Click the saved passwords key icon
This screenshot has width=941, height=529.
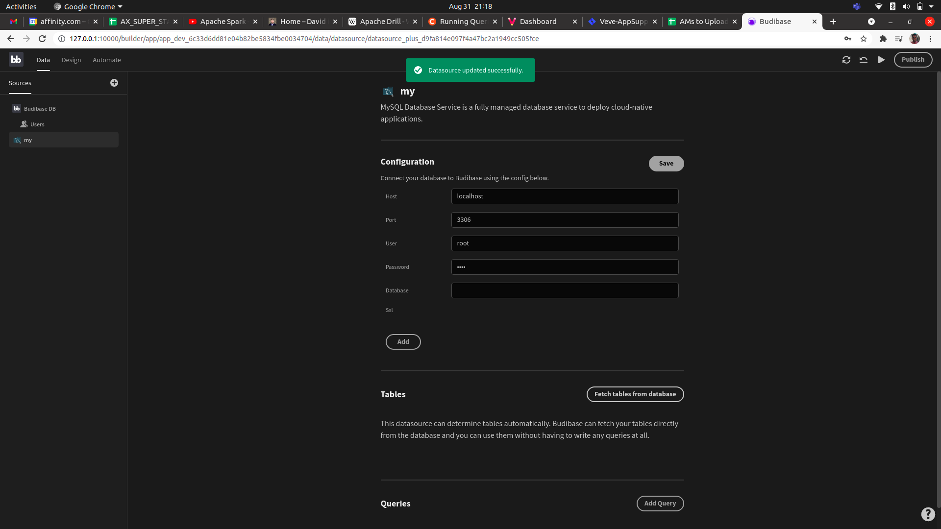point(847,39)
